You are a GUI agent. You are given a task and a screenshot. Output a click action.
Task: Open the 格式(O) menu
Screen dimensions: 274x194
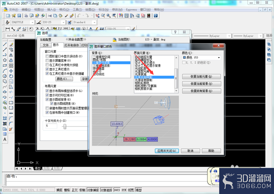(x=64, y=10)
